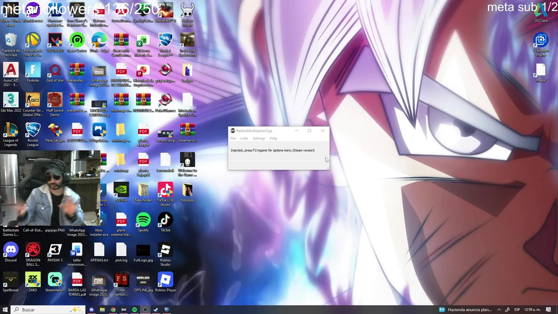Open Google Chrome from the taskbar
The width and height of the screenshot is (558, 314).
click(113, 310)
